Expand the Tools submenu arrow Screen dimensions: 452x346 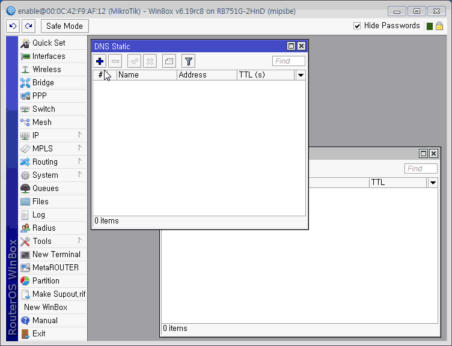pos(80,240)
